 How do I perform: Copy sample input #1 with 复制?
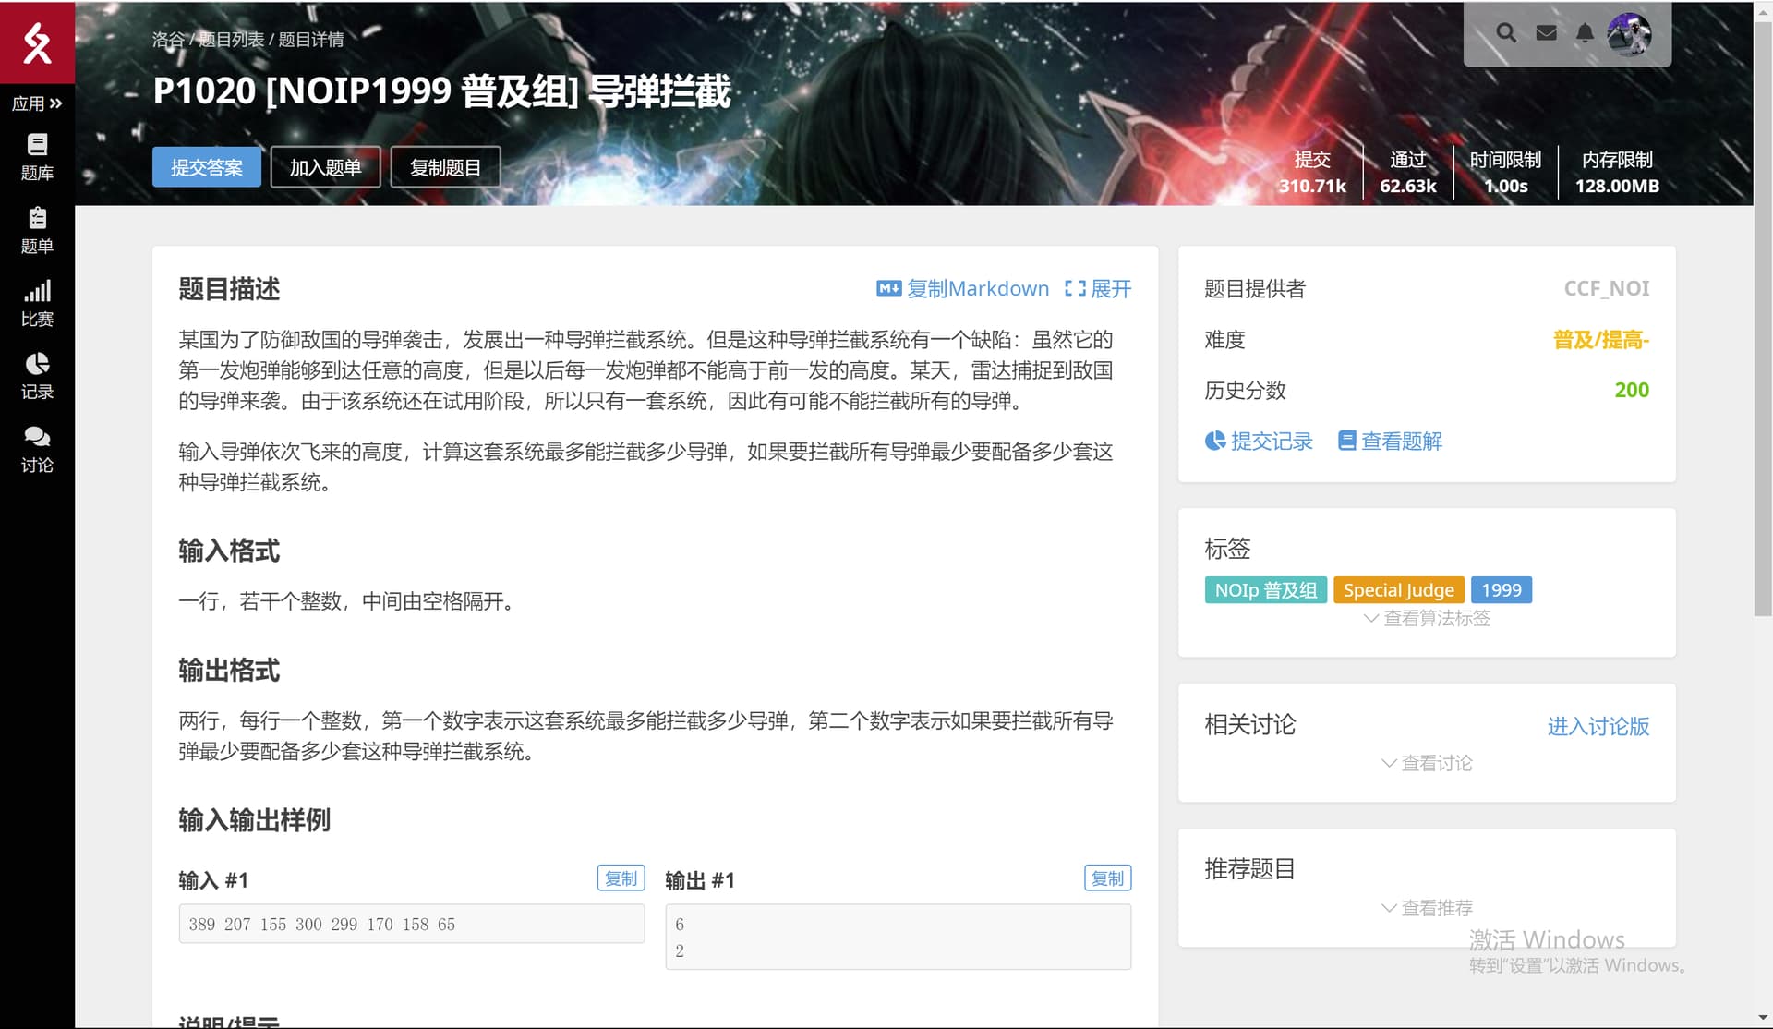tap(621, 878)
